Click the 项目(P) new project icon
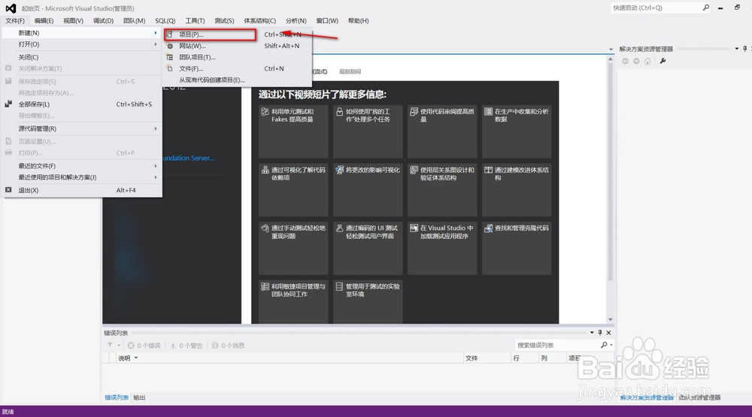Screen dimensions: 752x417 (169, 35)
